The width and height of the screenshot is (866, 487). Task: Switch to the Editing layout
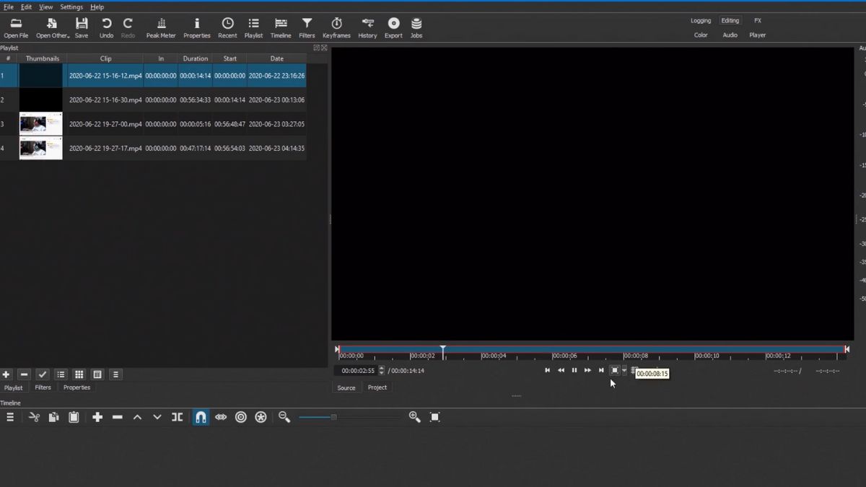[730, 21]
